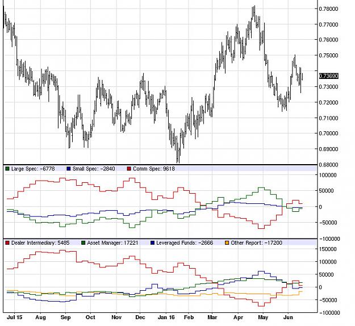
Task: Click the Dec date axis label
Action: click(x=140, y=317)
